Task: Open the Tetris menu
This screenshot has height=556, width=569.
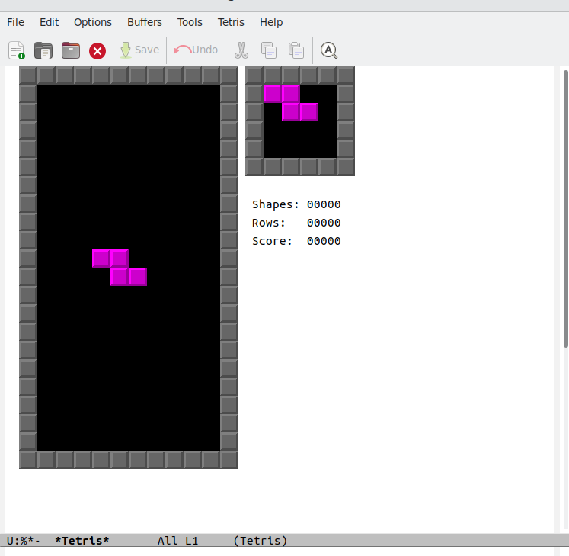Action: (231, 22)
